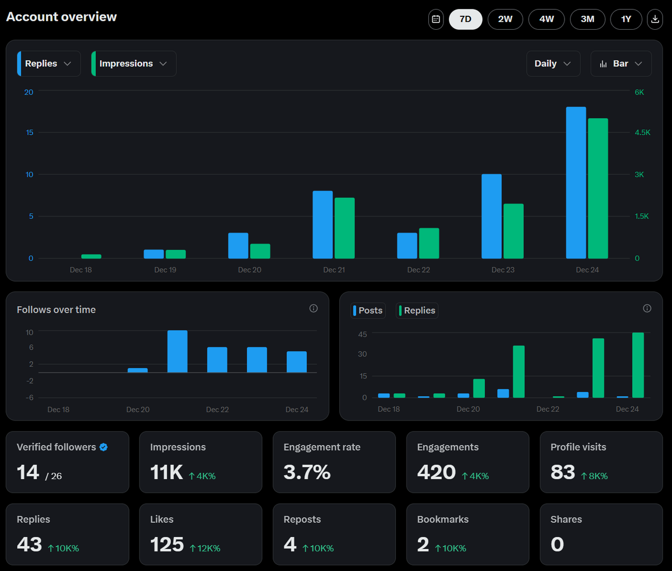Toggle the Impressions series in the main chart
Viewport: 672px width, 571px height.
[133, 63]
